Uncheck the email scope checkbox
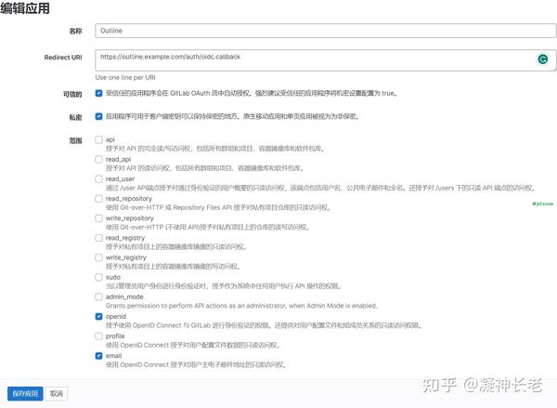The height and width of the screenshot is (408, 557). [x=98, y=355]
